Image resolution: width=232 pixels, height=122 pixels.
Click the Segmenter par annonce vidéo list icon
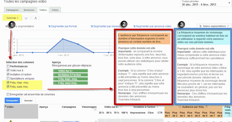(134, 26)
